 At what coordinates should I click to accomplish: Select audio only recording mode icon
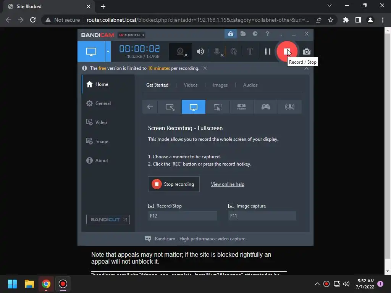pyautogui.click(x=289, y=107)
